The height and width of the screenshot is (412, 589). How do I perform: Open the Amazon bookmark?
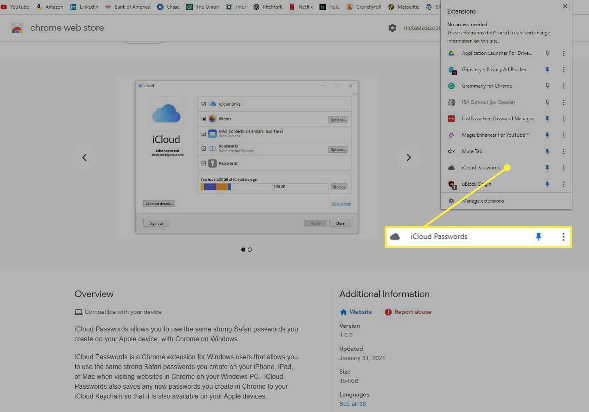(x=50, y=7)
